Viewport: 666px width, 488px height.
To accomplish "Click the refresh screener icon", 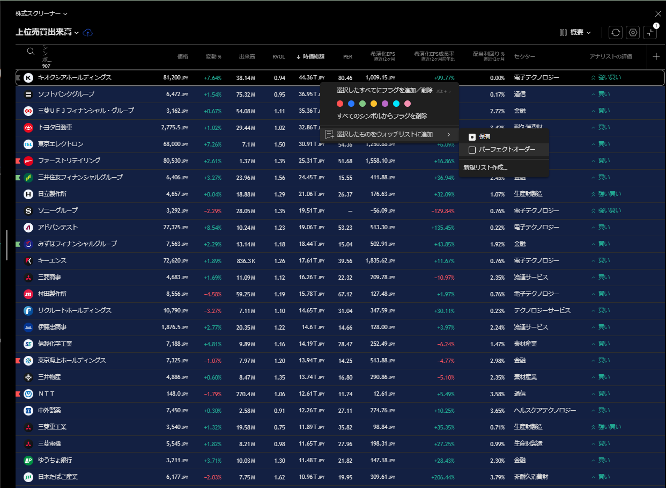I will click(616, 32).
